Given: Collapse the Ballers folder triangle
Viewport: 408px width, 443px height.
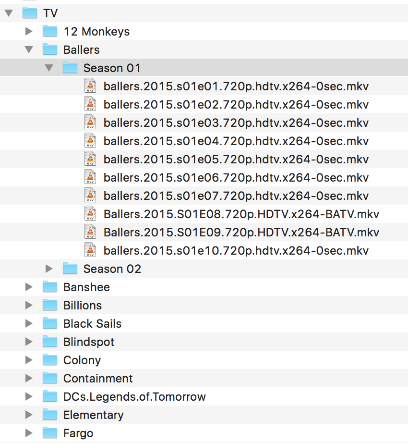Looking at the screenshot, I should tap(29, 50).
